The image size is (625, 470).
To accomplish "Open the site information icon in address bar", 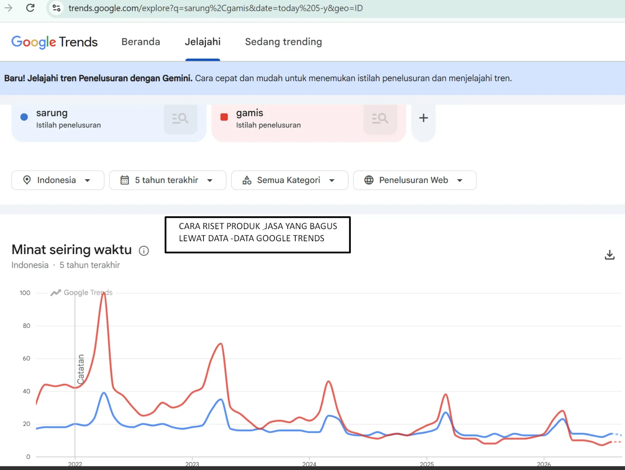I will pos(57,8).
